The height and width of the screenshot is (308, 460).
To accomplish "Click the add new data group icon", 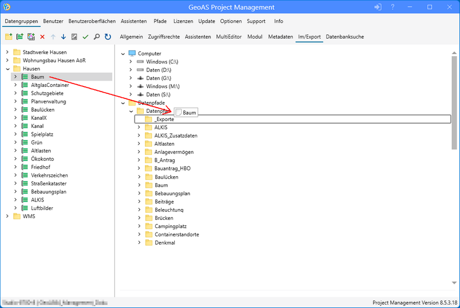I will 20,37.
